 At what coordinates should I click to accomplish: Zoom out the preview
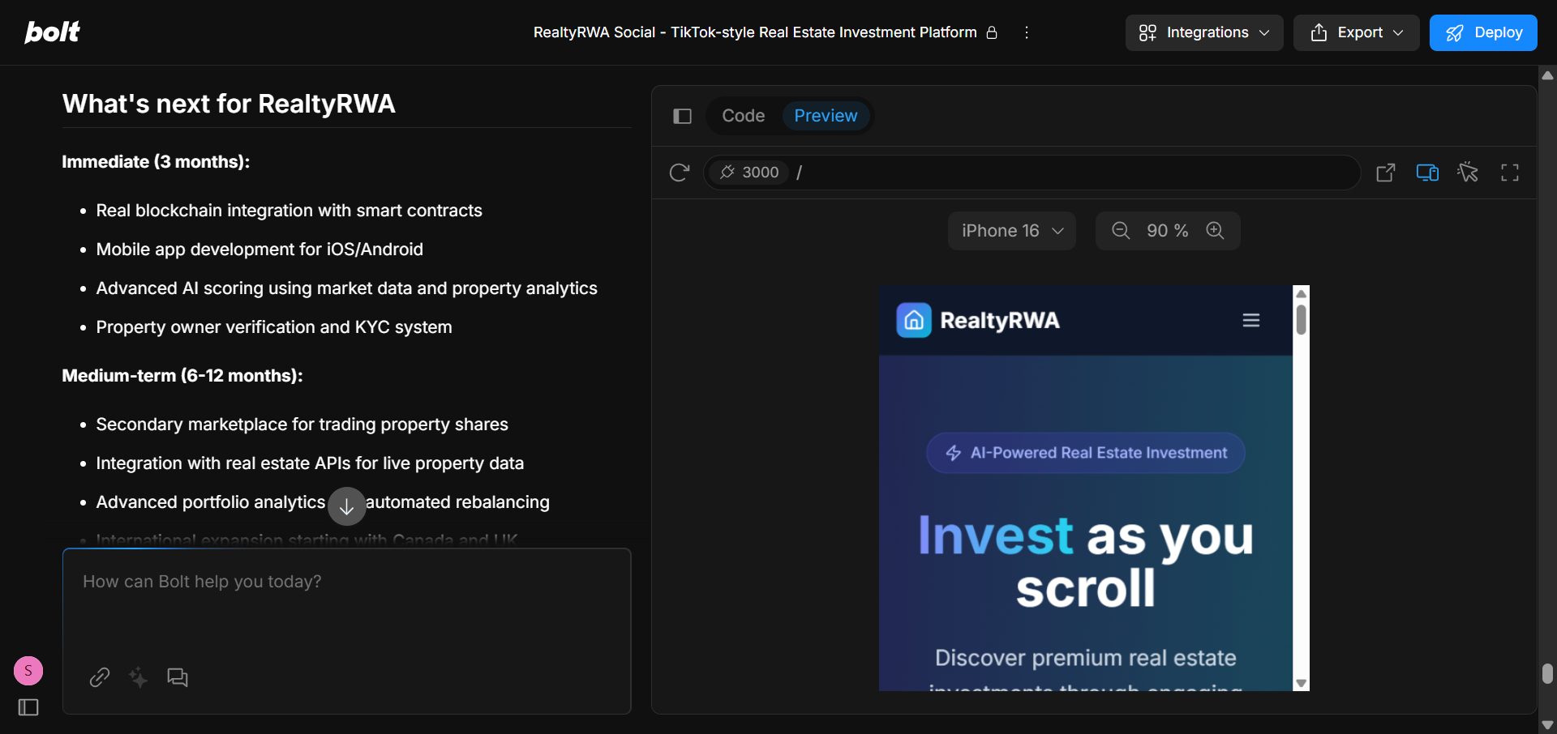click(1121, 231)
